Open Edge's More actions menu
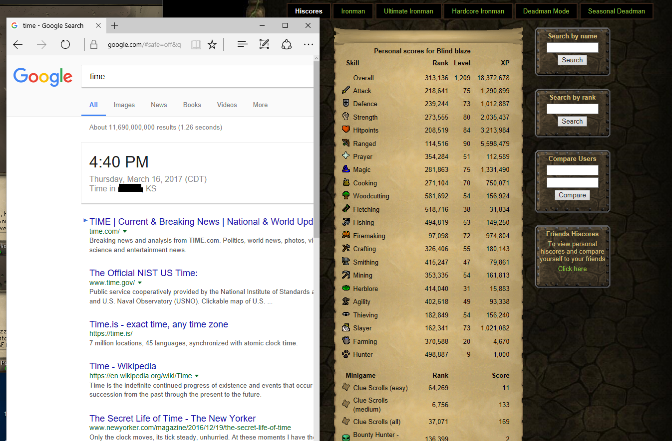The image size is (672, 441). point(309,44)
